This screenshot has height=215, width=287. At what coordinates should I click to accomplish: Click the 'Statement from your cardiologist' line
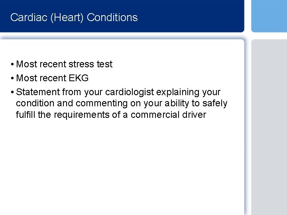tap(118, 92)
